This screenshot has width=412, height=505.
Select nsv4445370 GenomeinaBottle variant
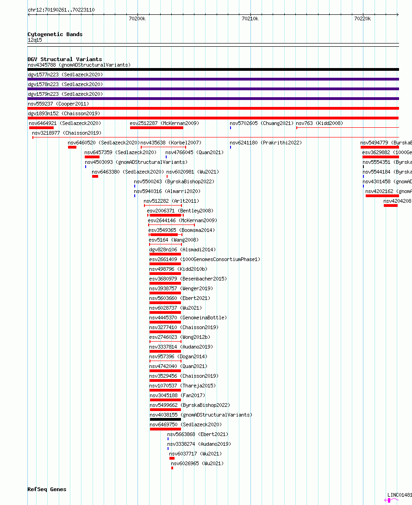pyautogui.click(x=188, y=318)
